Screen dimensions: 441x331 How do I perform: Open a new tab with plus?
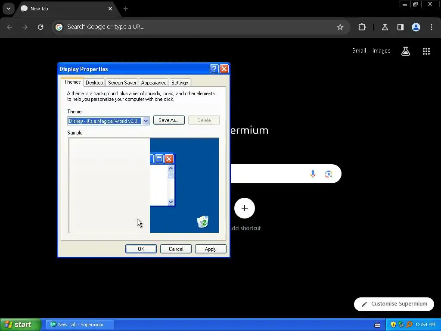pos(126,9)
